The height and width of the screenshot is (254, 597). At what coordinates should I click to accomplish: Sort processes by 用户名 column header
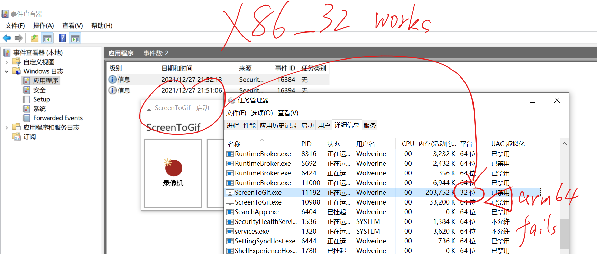(x=375, y=144)
